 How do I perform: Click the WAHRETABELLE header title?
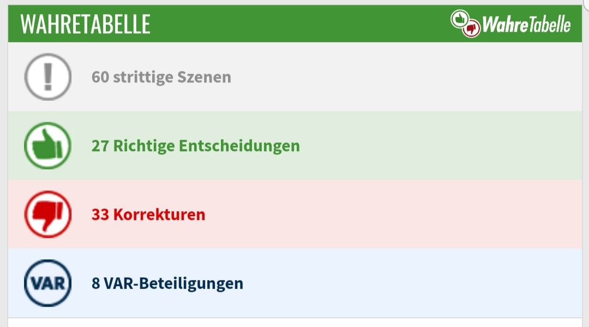[85, 25]
